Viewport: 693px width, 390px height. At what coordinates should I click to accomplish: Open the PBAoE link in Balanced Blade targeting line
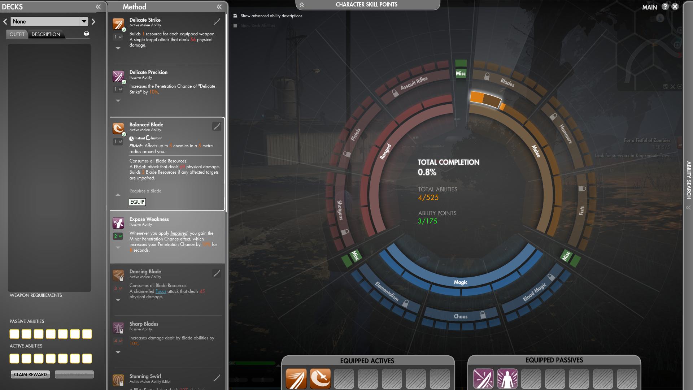136,146
